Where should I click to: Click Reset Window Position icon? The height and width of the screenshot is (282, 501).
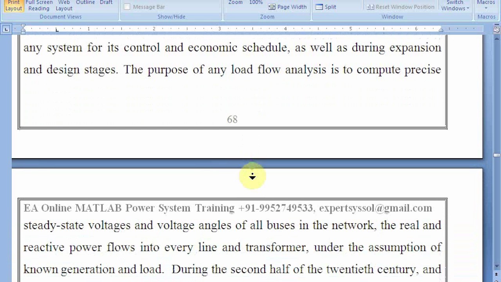coord(370,7)
